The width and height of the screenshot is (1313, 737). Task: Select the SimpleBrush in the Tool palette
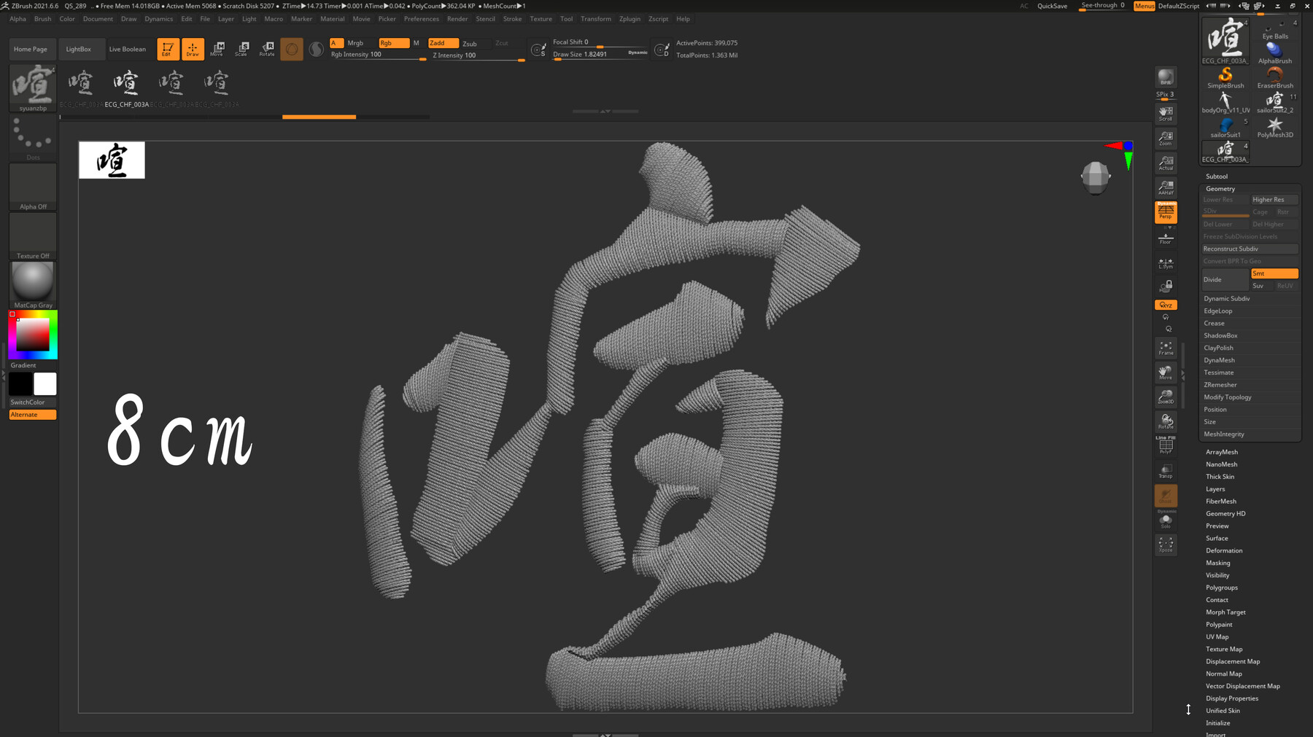tap(1225, 75)
